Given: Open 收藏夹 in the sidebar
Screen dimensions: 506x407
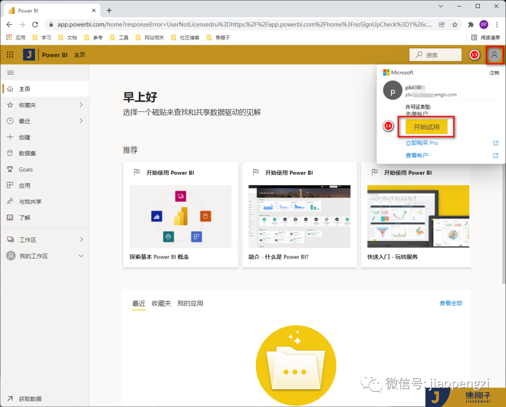Looking at the screenshot, I should coord(45,105).
